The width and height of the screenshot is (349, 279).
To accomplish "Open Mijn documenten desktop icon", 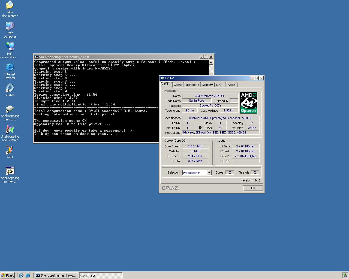I will click(x=10, y=9).
